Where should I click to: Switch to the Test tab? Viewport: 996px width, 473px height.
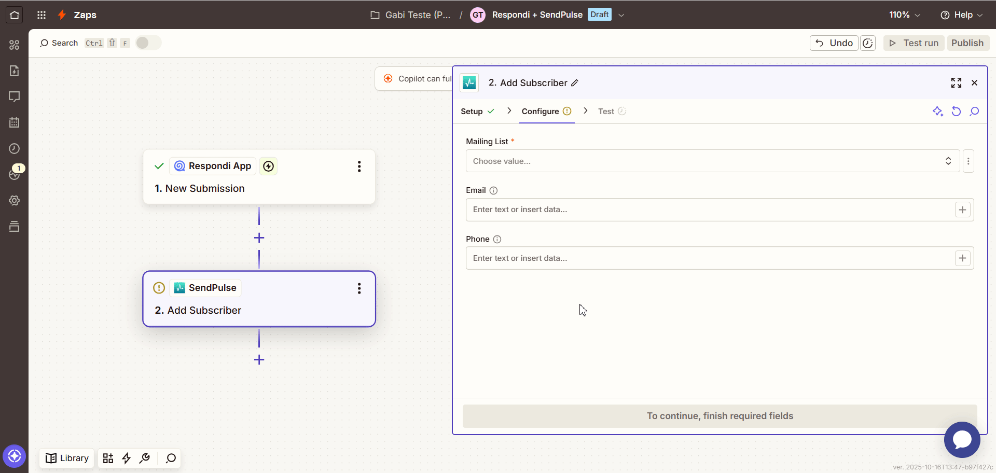[612, 112]
